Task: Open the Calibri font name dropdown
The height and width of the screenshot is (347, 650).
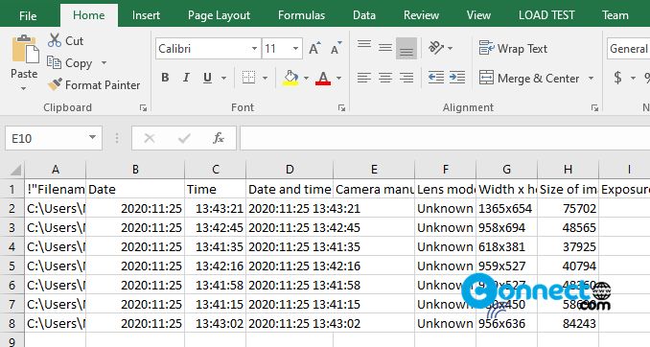Action: point(254,49)
